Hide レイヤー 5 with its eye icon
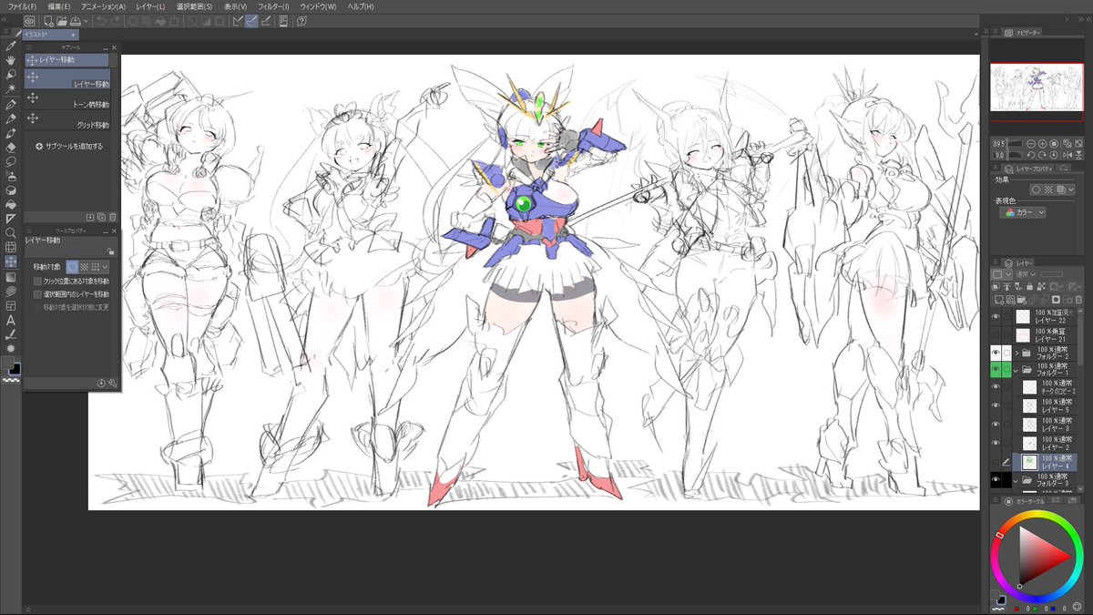The height and width of the screenshot is (615, 1093). 996,405
